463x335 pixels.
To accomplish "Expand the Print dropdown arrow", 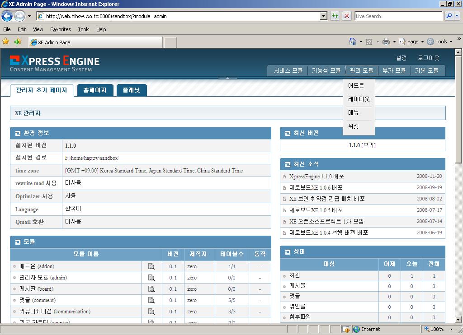I will [x=394, y=42].
